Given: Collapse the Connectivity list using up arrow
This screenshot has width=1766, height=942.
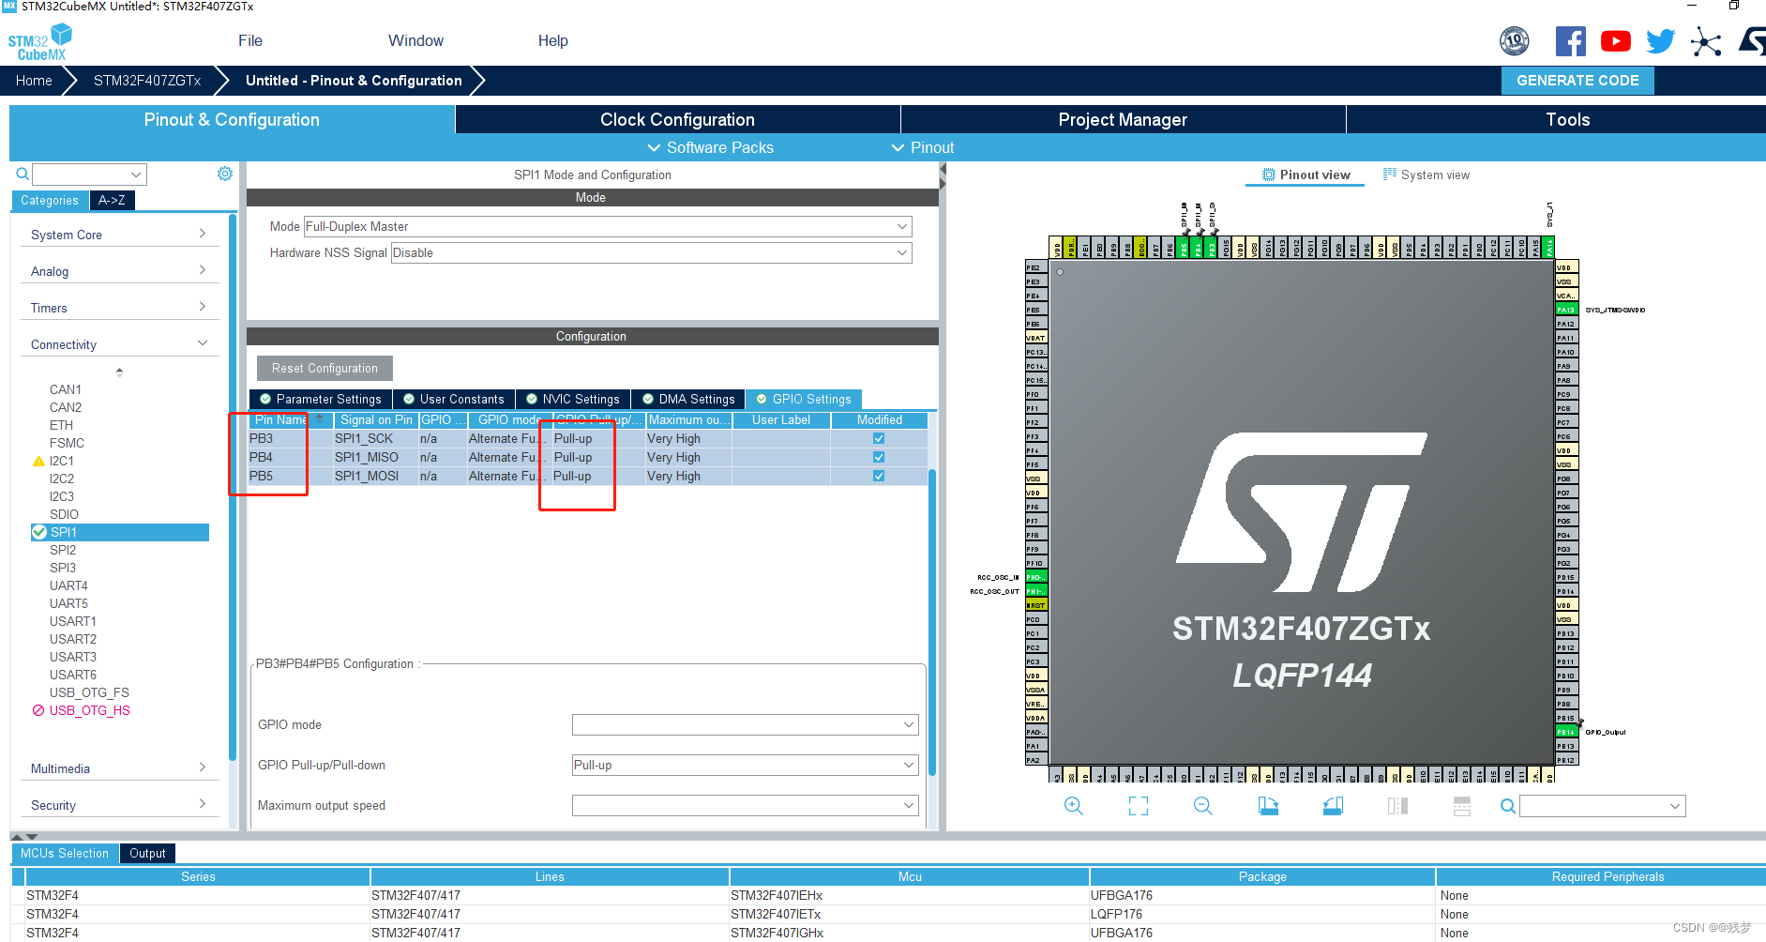Looking at the screenshot, I should pyautogui.click(x=119, y=372).
